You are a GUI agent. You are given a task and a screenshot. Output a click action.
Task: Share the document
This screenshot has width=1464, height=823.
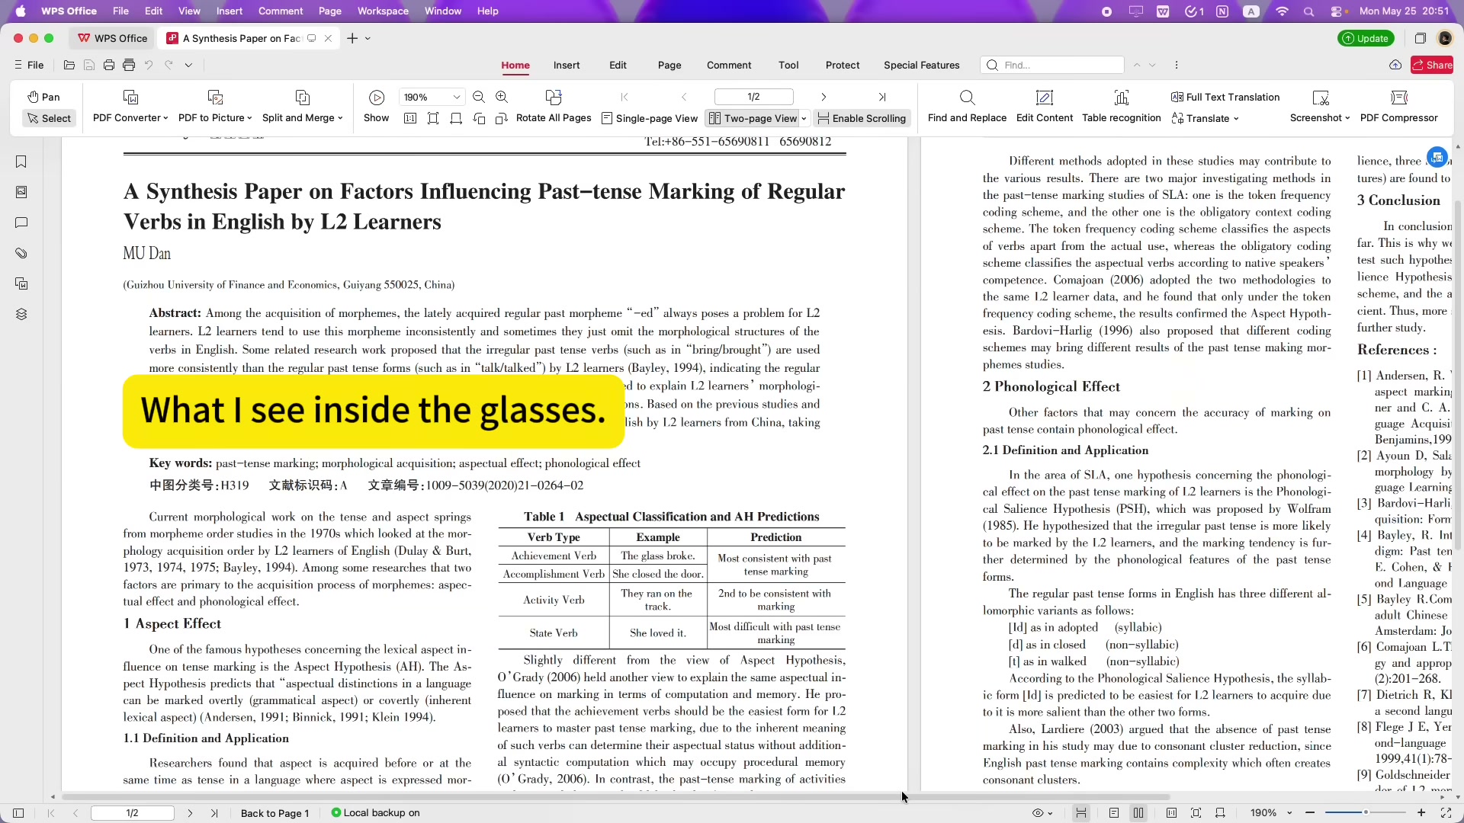[x=1432, y=66]
